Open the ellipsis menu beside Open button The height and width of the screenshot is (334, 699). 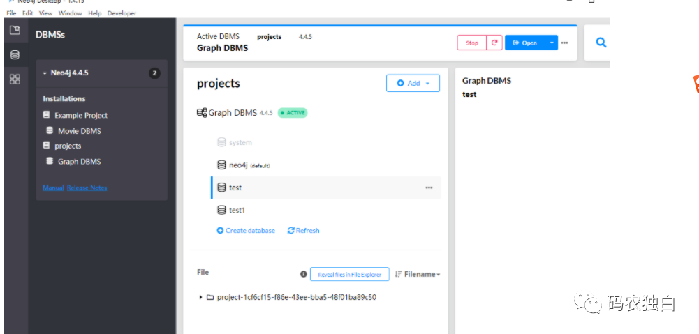click(x=564, y=43)
